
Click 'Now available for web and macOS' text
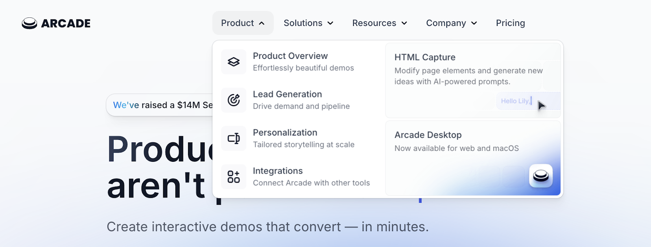(457, 148)
